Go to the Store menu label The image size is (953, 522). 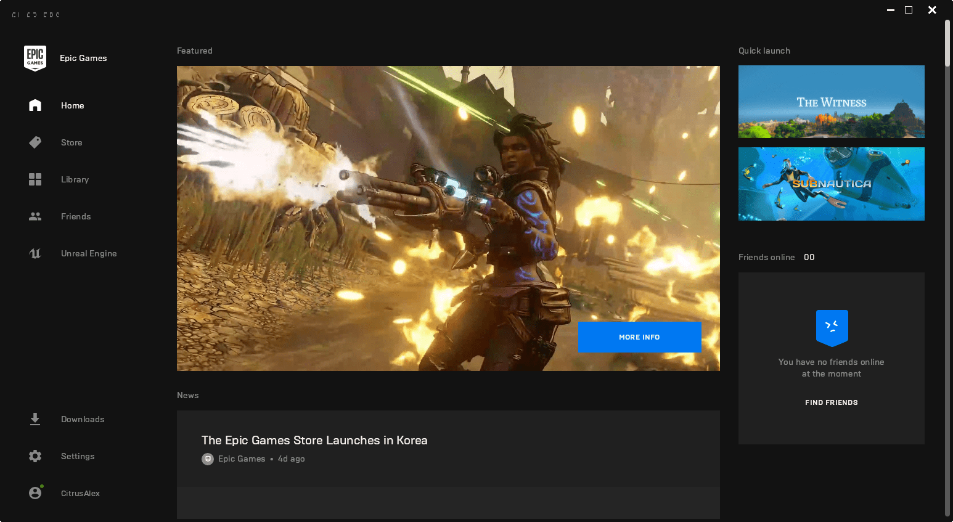click(72, 142)
